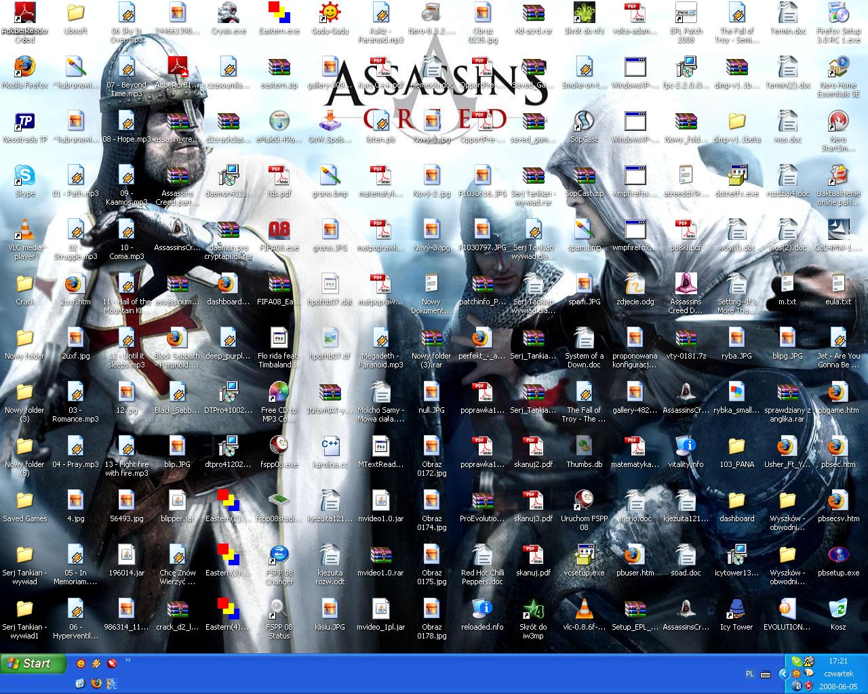This screenshot has height=694, width=868.
Task: Click the Skype status tray icon
Action: click(x=796, y=661)
